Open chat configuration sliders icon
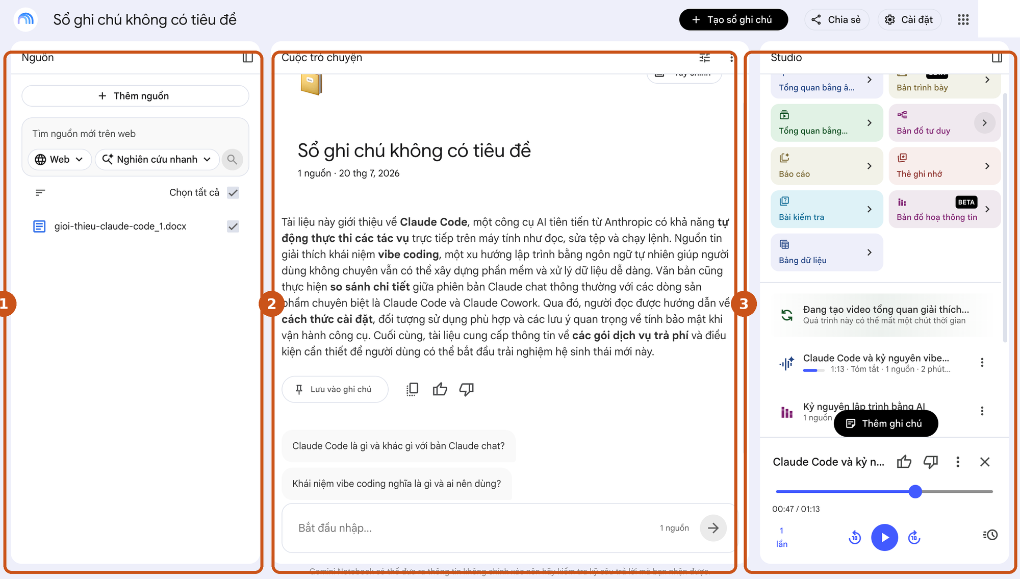Viewport: 1020px width, 579px height. click(x=705, y=58)
